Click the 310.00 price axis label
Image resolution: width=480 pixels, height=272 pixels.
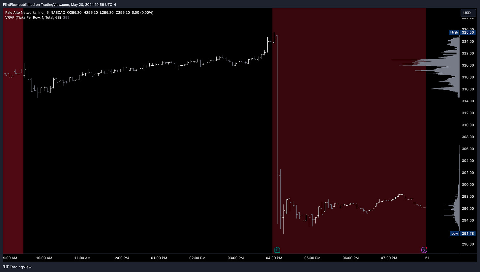click(x=468, y=125)
